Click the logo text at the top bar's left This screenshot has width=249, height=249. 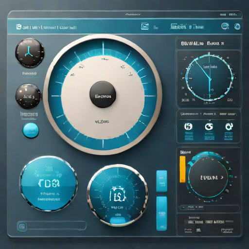point(46,27)
